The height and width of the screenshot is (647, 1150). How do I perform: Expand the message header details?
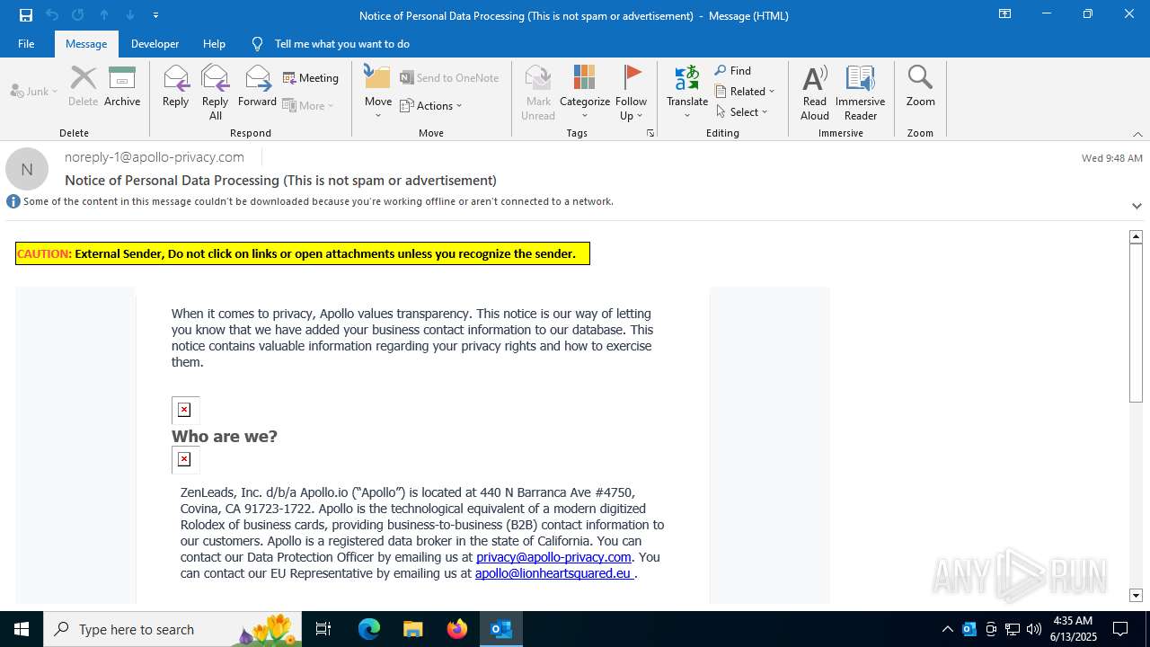(1137, 206)
